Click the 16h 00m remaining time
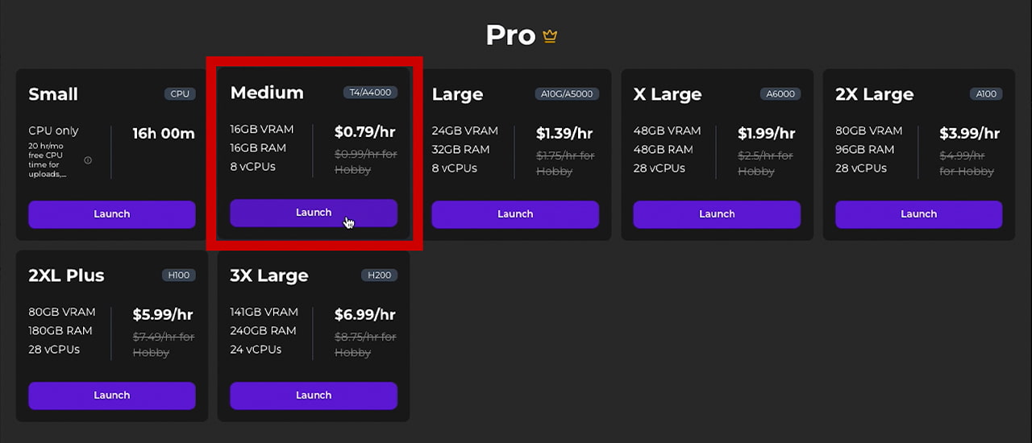 (x=164, y=134)
